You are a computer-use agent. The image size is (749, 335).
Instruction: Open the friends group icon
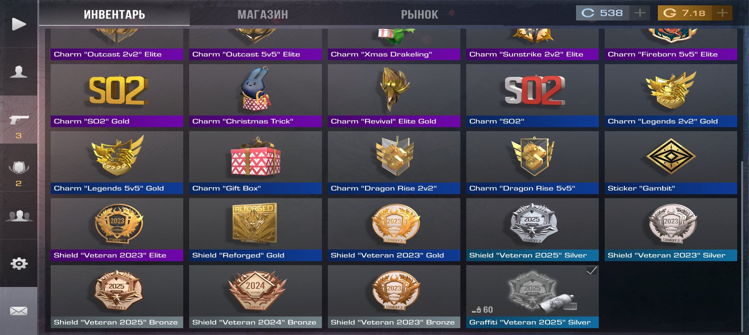(x=19, y=215)
